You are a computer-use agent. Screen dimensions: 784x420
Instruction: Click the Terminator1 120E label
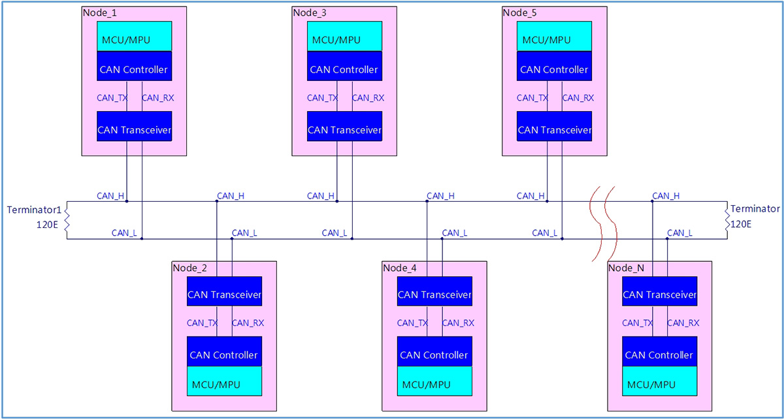point(50,223)
